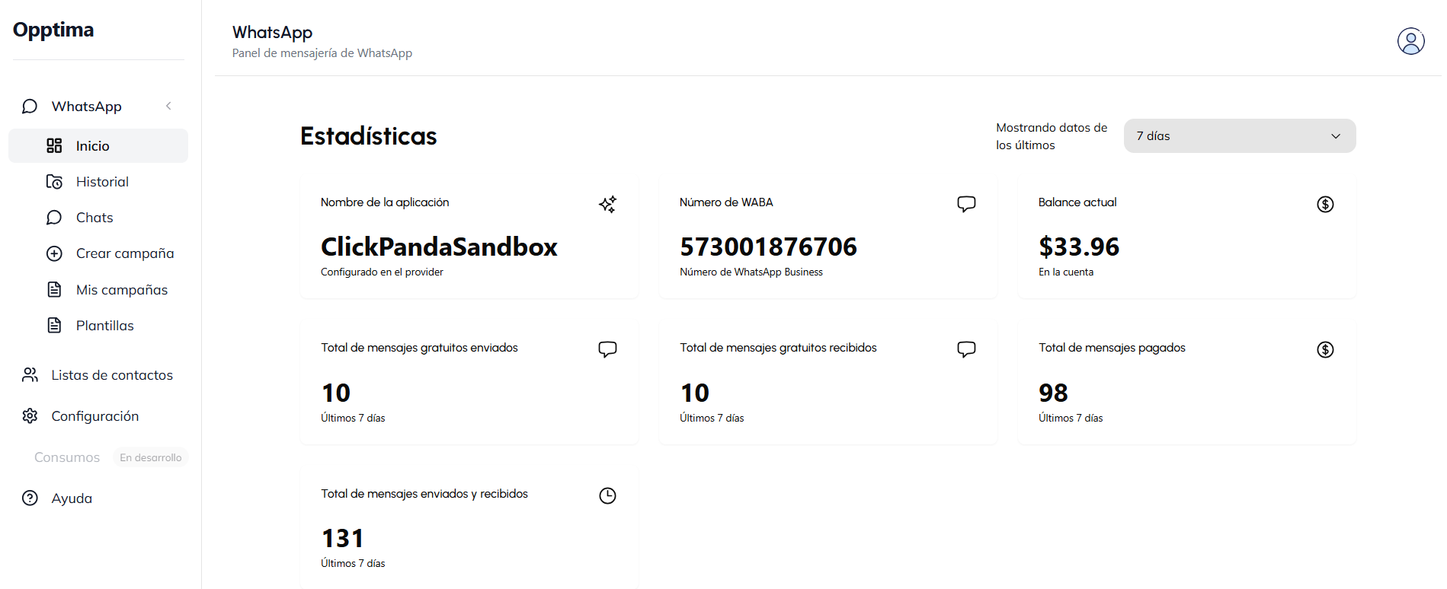Click the sparkle icon on application name card
The width and height of the screenshot is (1447, 589).
[607, 204]
